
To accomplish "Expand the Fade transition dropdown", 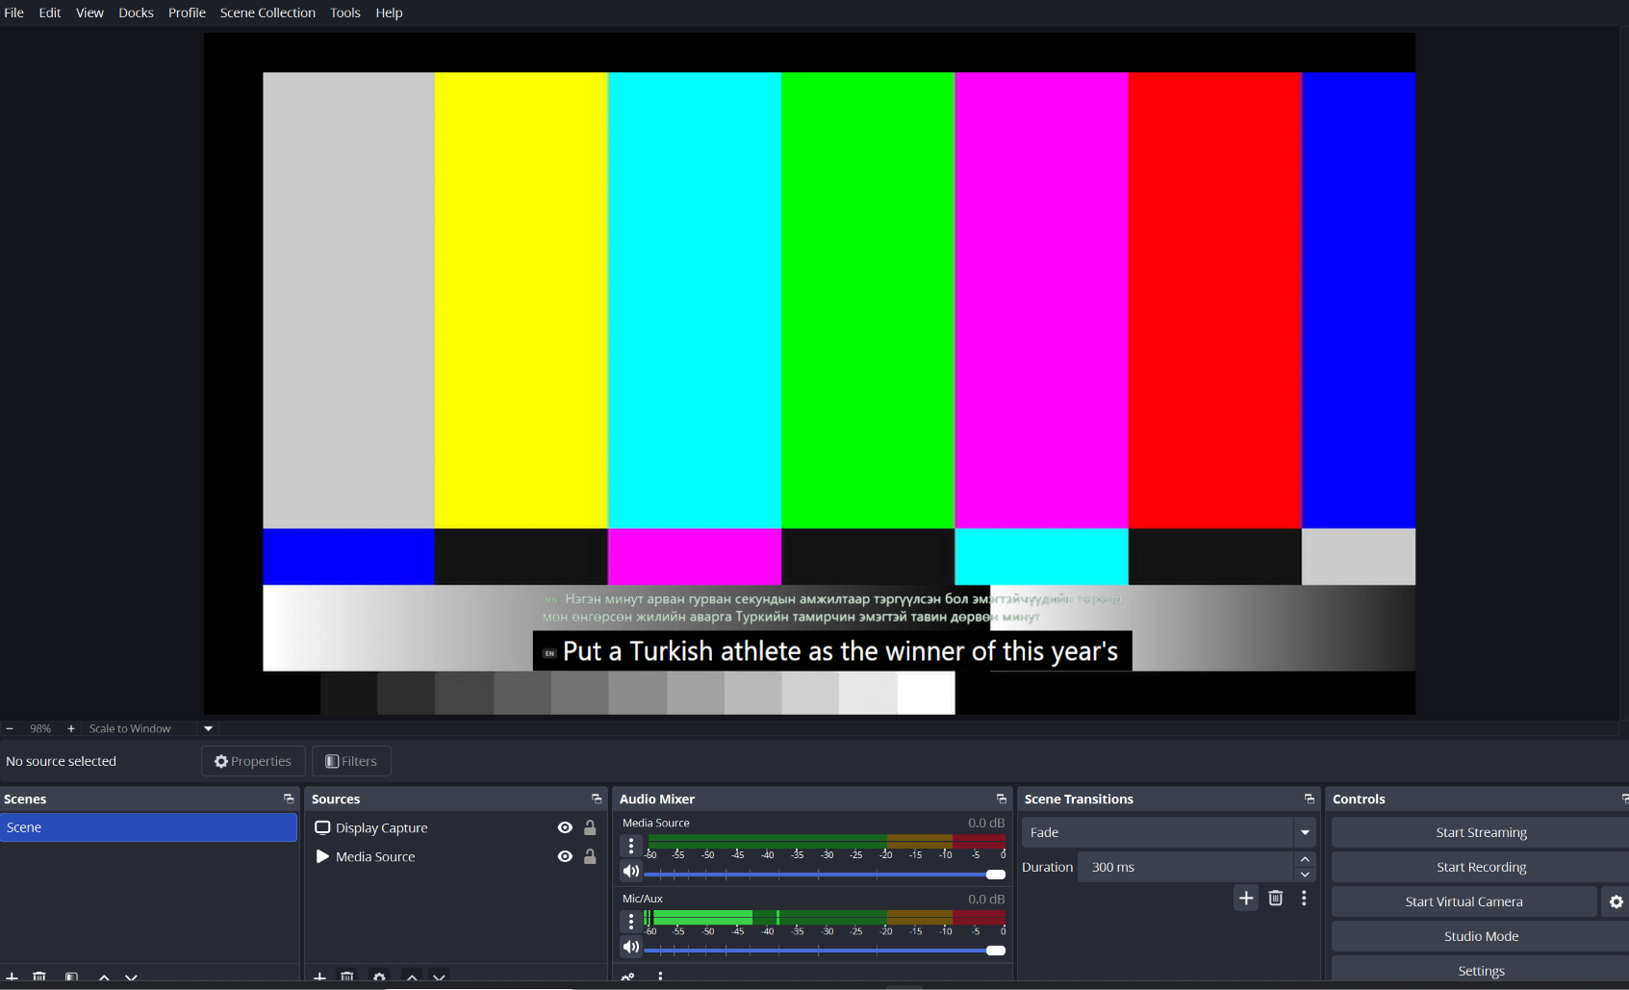I will [1305, 832].
